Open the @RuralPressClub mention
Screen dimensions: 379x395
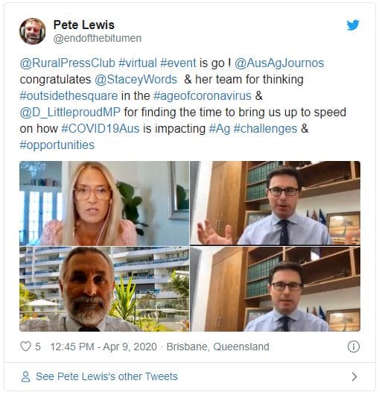pos(68,63)
